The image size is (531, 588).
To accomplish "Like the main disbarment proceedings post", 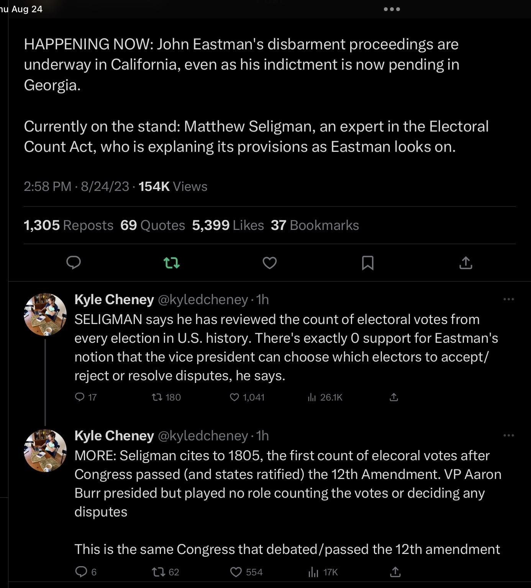I will click(270, 263).
